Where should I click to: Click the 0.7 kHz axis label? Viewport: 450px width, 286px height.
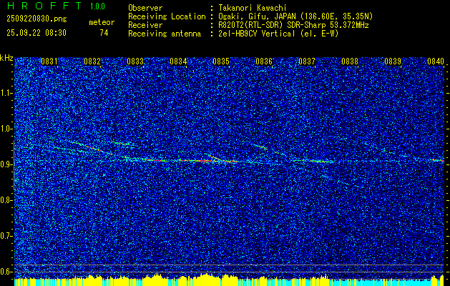click(x=6, y=236)
